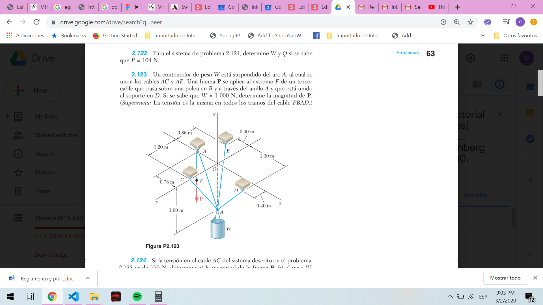543x305 pixels.
Task: Click the storage usage progress bar
Action: [x=60, y=228]
